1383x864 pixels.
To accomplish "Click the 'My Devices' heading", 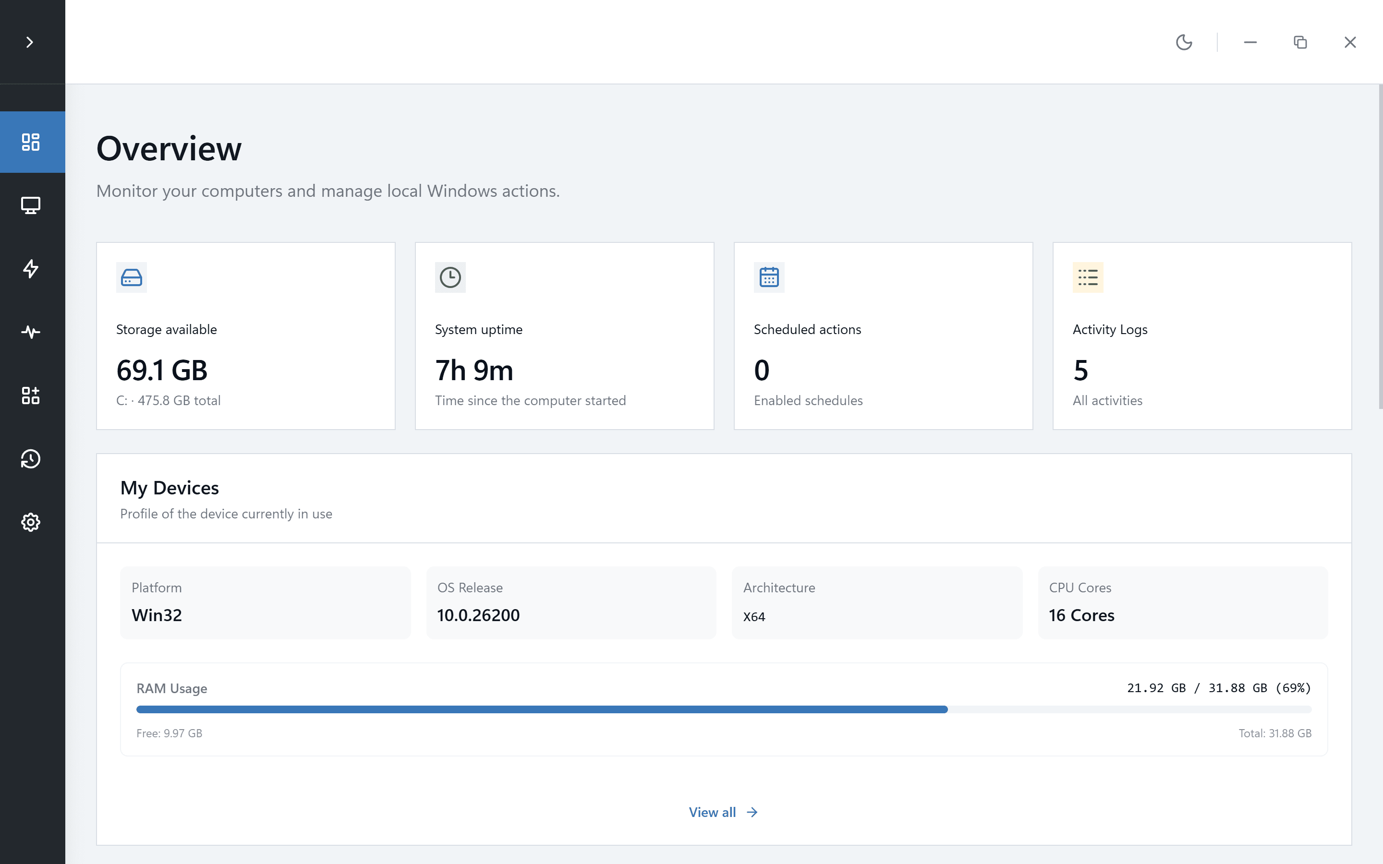I will (170, 488).
